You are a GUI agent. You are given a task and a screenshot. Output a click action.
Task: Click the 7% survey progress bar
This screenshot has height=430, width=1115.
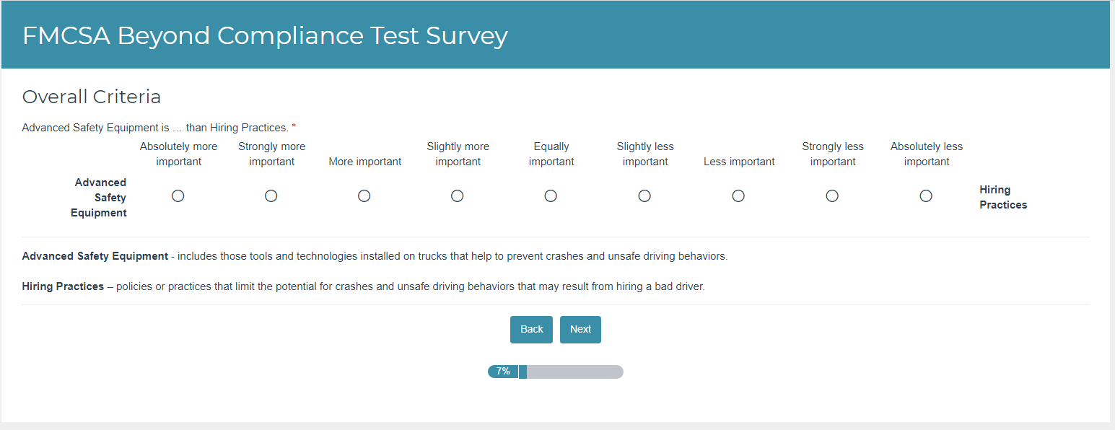pos(555,372)
